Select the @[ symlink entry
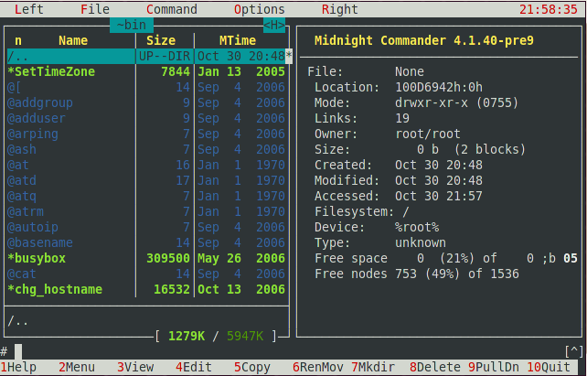This screenshot has height=376, width=587. coord(148,87)
